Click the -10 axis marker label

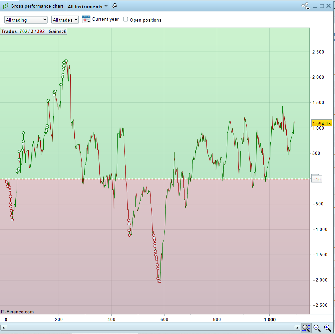point(317,179)
